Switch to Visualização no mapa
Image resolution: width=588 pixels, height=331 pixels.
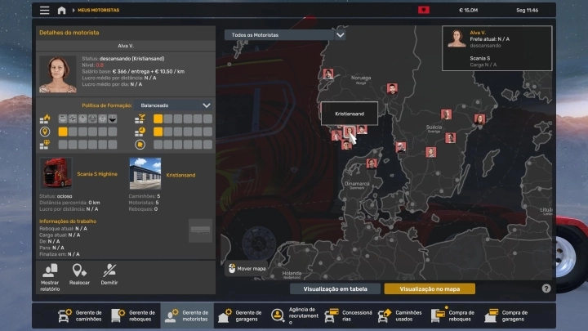tap(430, 289)
